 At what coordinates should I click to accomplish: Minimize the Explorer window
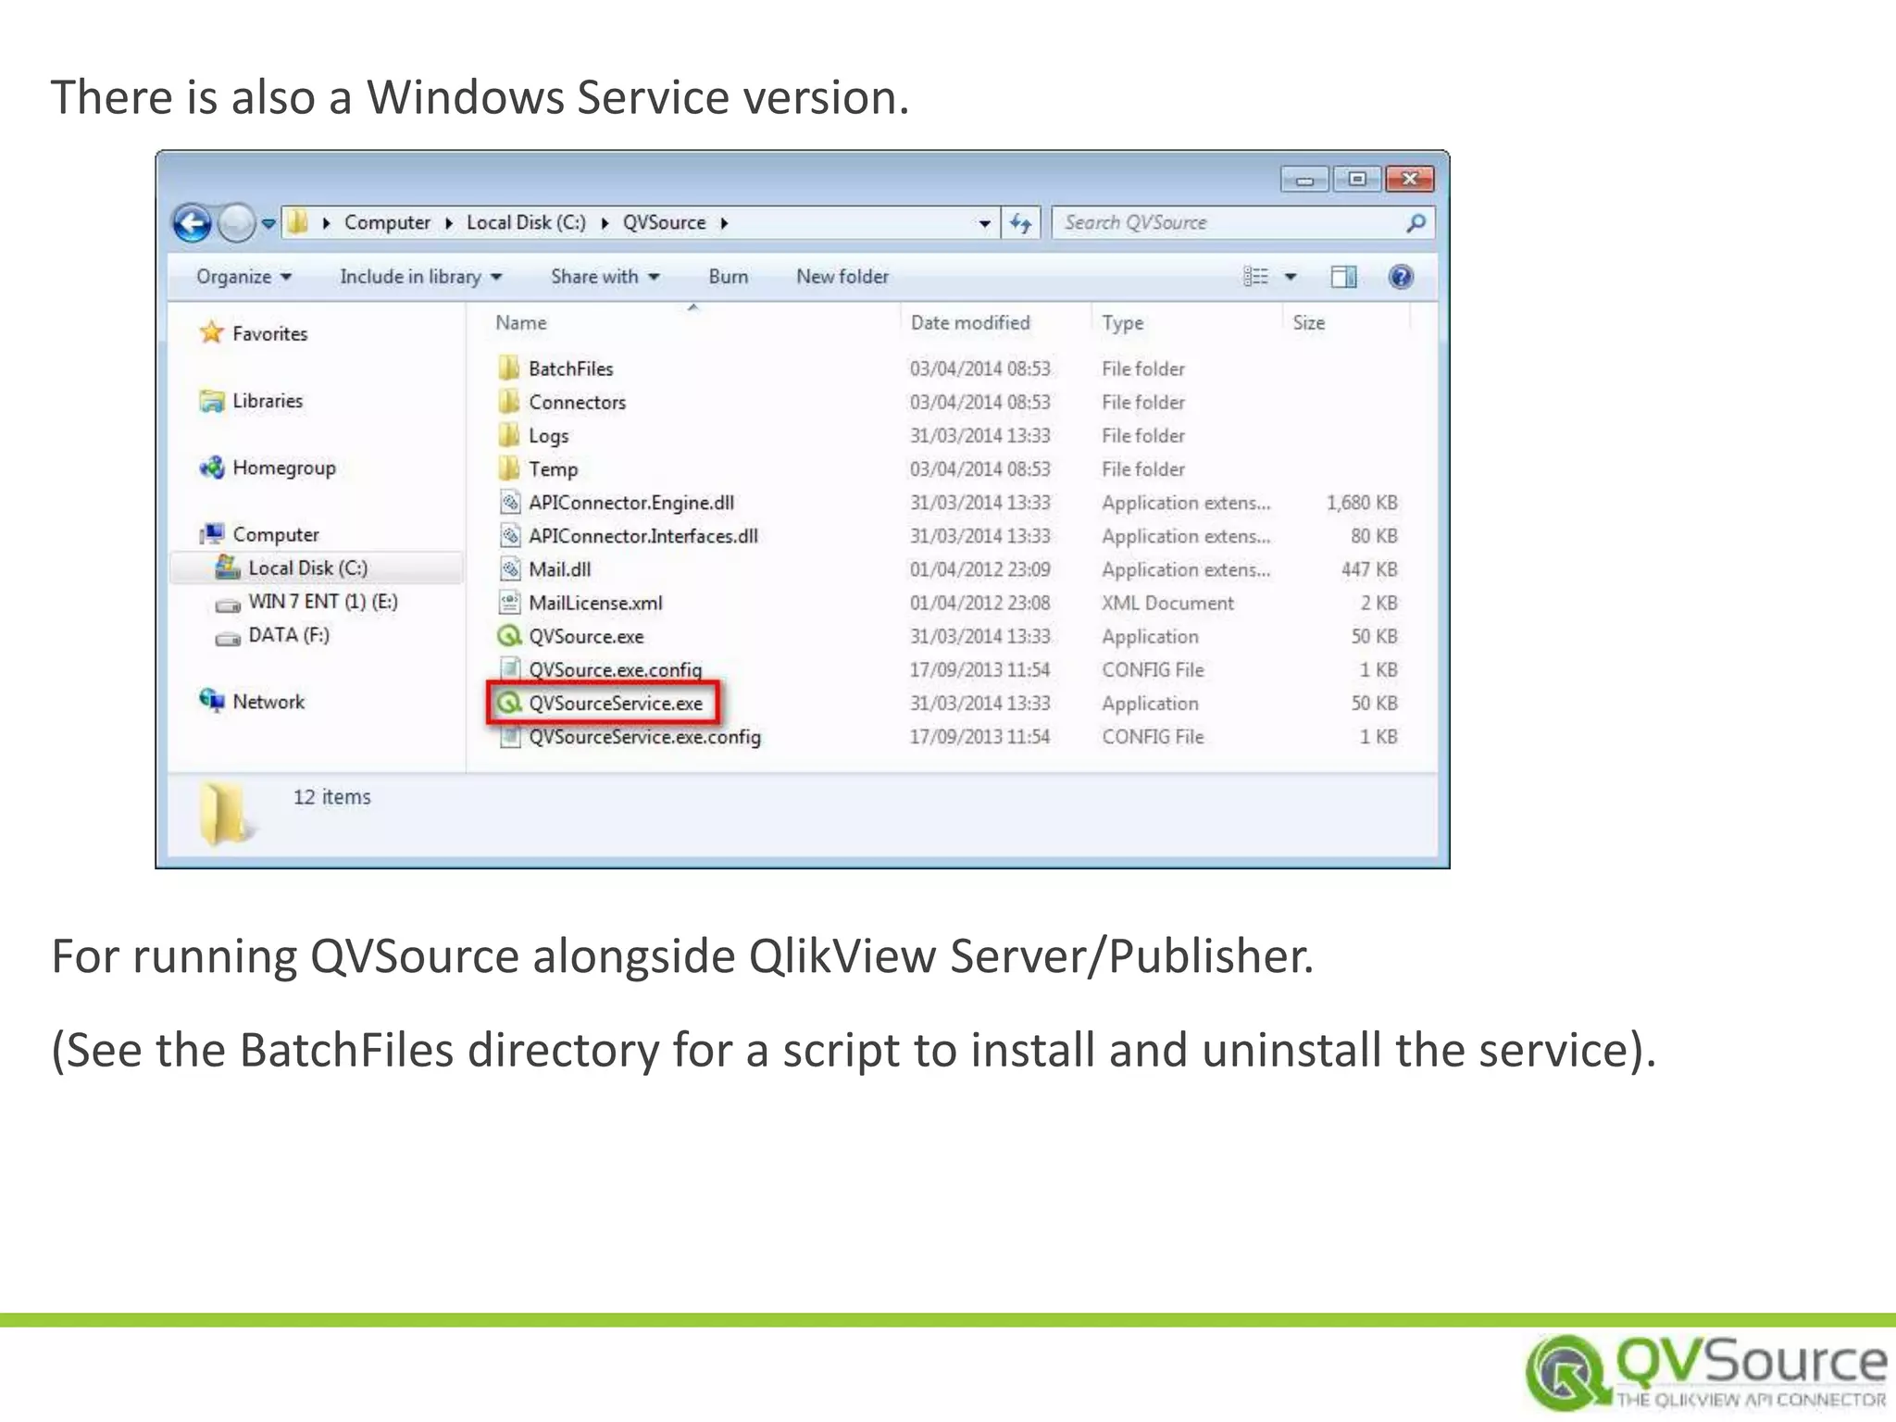(x=1305, y=179)
